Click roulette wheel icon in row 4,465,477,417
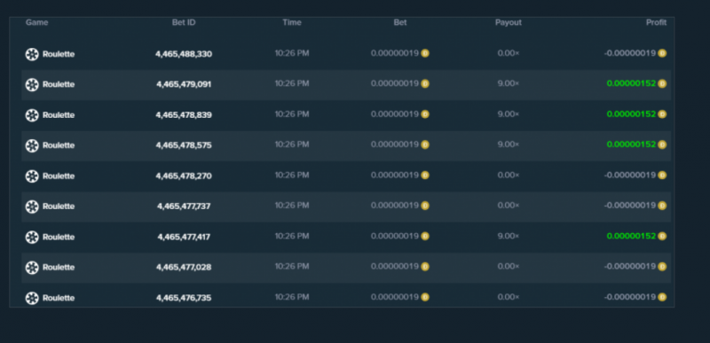The image size is (710, 343). [x=32, y=238]
